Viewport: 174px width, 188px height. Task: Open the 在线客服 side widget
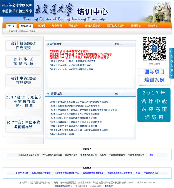pyautogui.click(x=172, y=63)
